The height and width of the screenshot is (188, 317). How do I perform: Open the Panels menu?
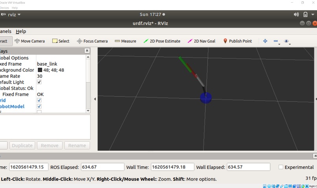pyautogui.click(x=6, y=32)
